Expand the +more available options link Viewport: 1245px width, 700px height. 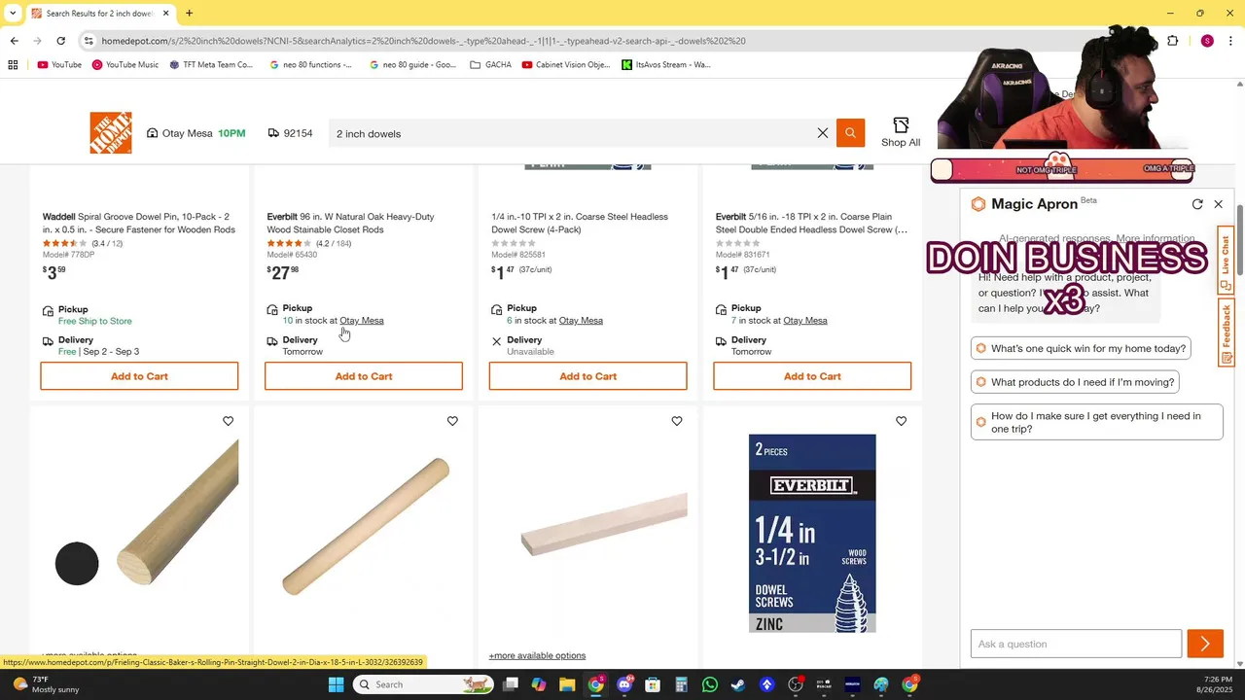tap(537, 655)
